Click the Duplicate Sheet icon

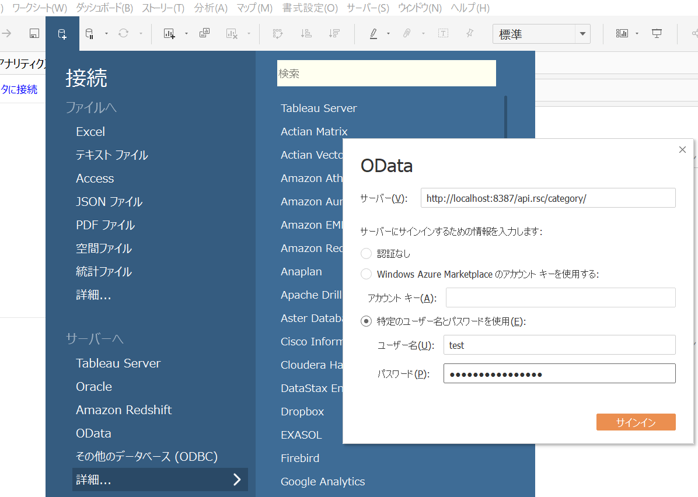pos(203,33)
